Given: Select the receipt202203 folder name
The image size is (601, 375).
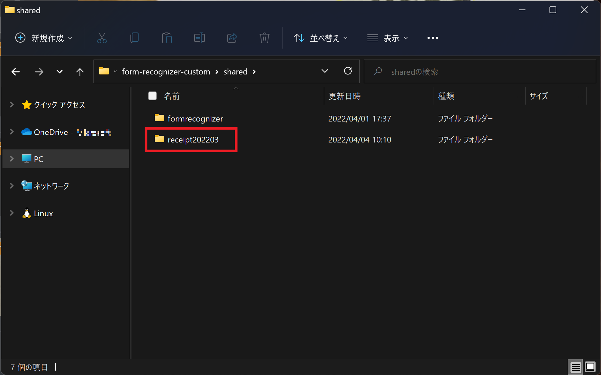Looking at the screenshot, I should [x=193, y=140].
